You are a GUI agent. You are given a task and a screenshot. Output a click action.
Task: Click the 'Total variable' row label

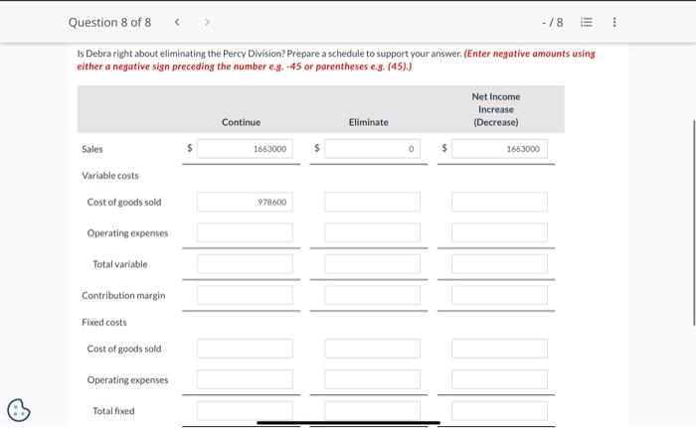tap(120, 264)
